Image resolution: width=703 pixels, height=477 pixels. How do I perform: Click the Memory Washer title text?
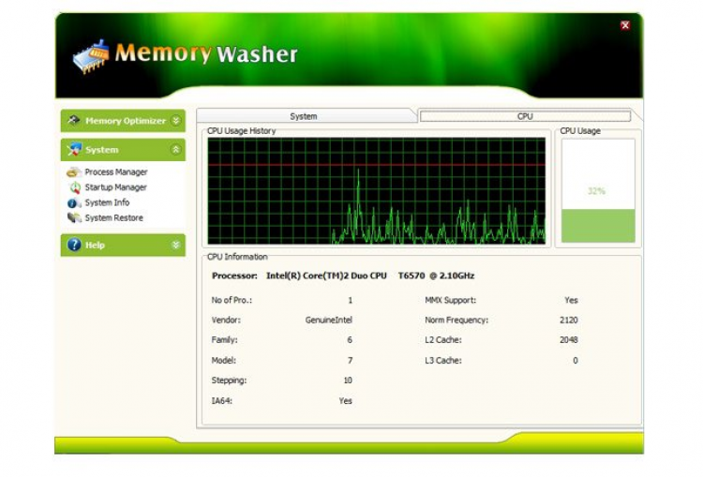206,53
